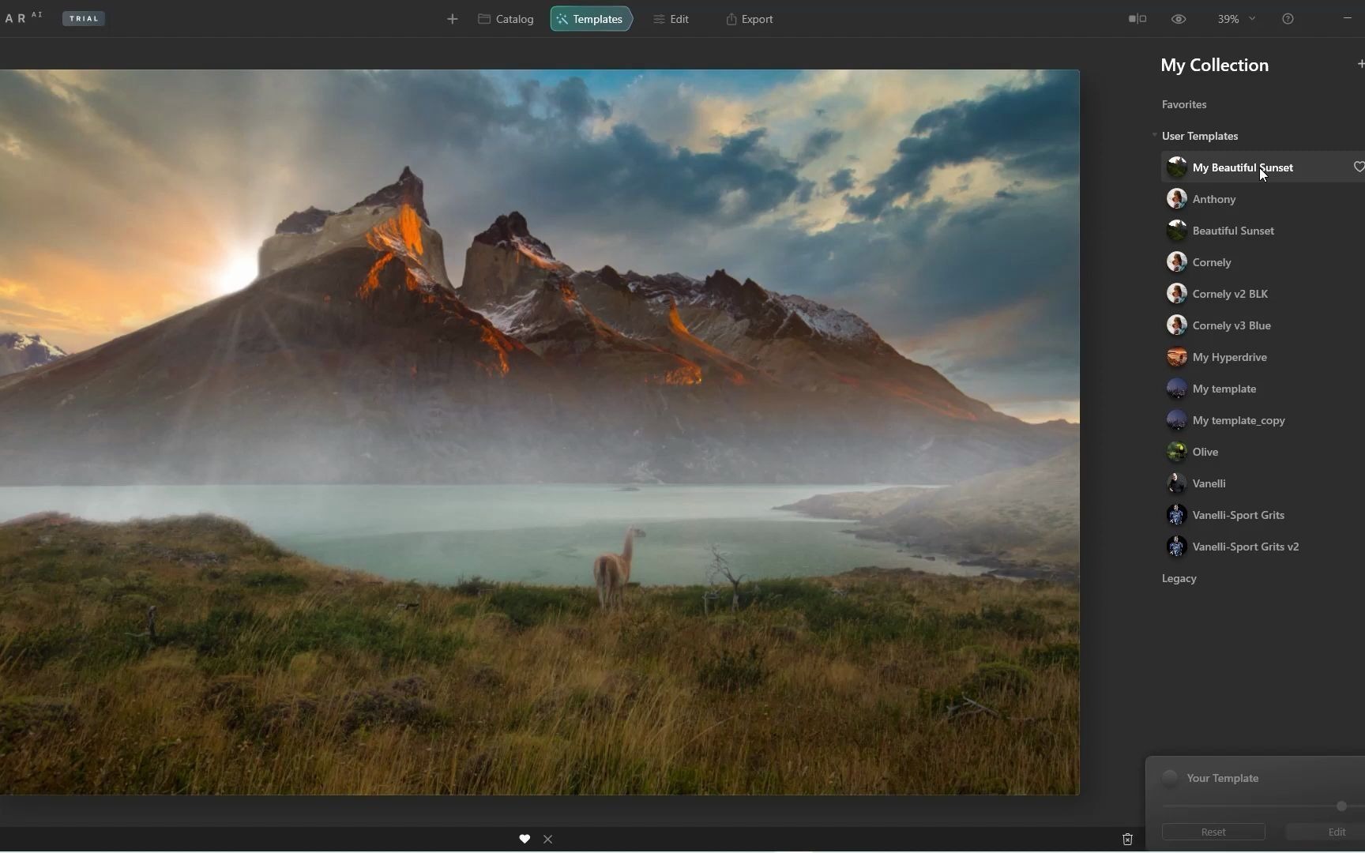Image resolution: width=1365 pixels, height=853 pixels.
Task: Click the Olive thumbnail icon
Action: [1177, 451]
